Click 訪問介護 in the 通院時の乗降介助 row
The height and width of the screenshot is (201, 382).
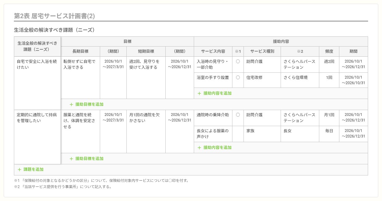[262, 118]
